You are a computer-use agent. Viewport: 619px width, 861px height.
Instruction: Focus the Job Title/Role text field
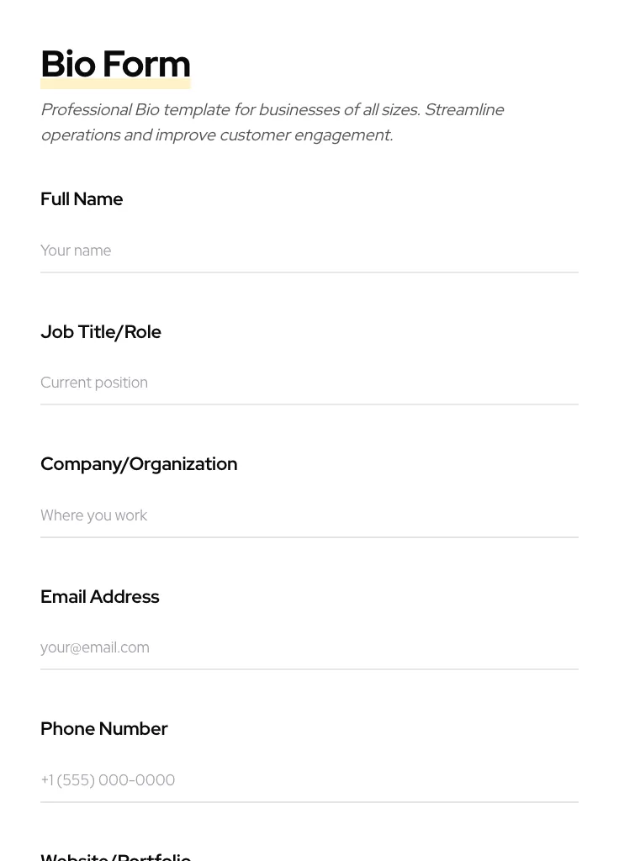coord(309,383)
